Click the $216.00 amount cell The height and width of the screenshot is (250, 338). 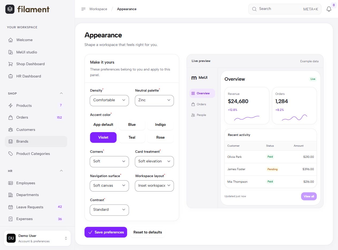[309, 182]
